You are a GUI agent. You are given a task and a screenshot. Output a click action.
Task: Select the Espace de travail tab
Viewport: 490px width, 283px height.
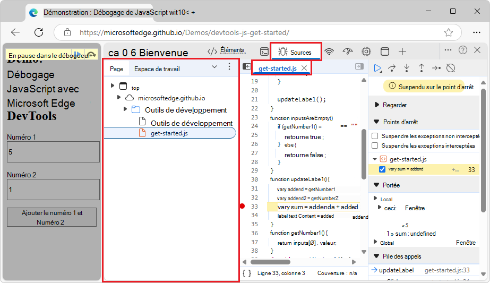point(157,69)
